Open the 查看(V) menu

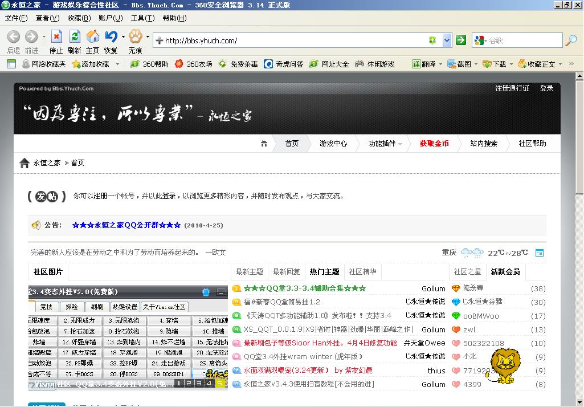(x=47, y=18)
